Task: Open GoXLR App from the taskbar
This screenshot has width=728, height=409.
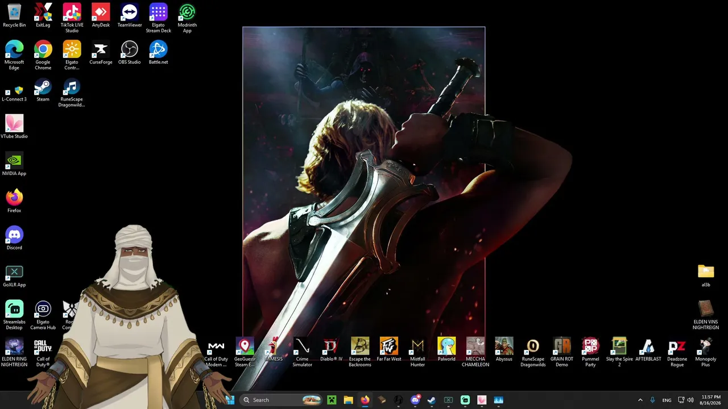Action: pos(448,400)
